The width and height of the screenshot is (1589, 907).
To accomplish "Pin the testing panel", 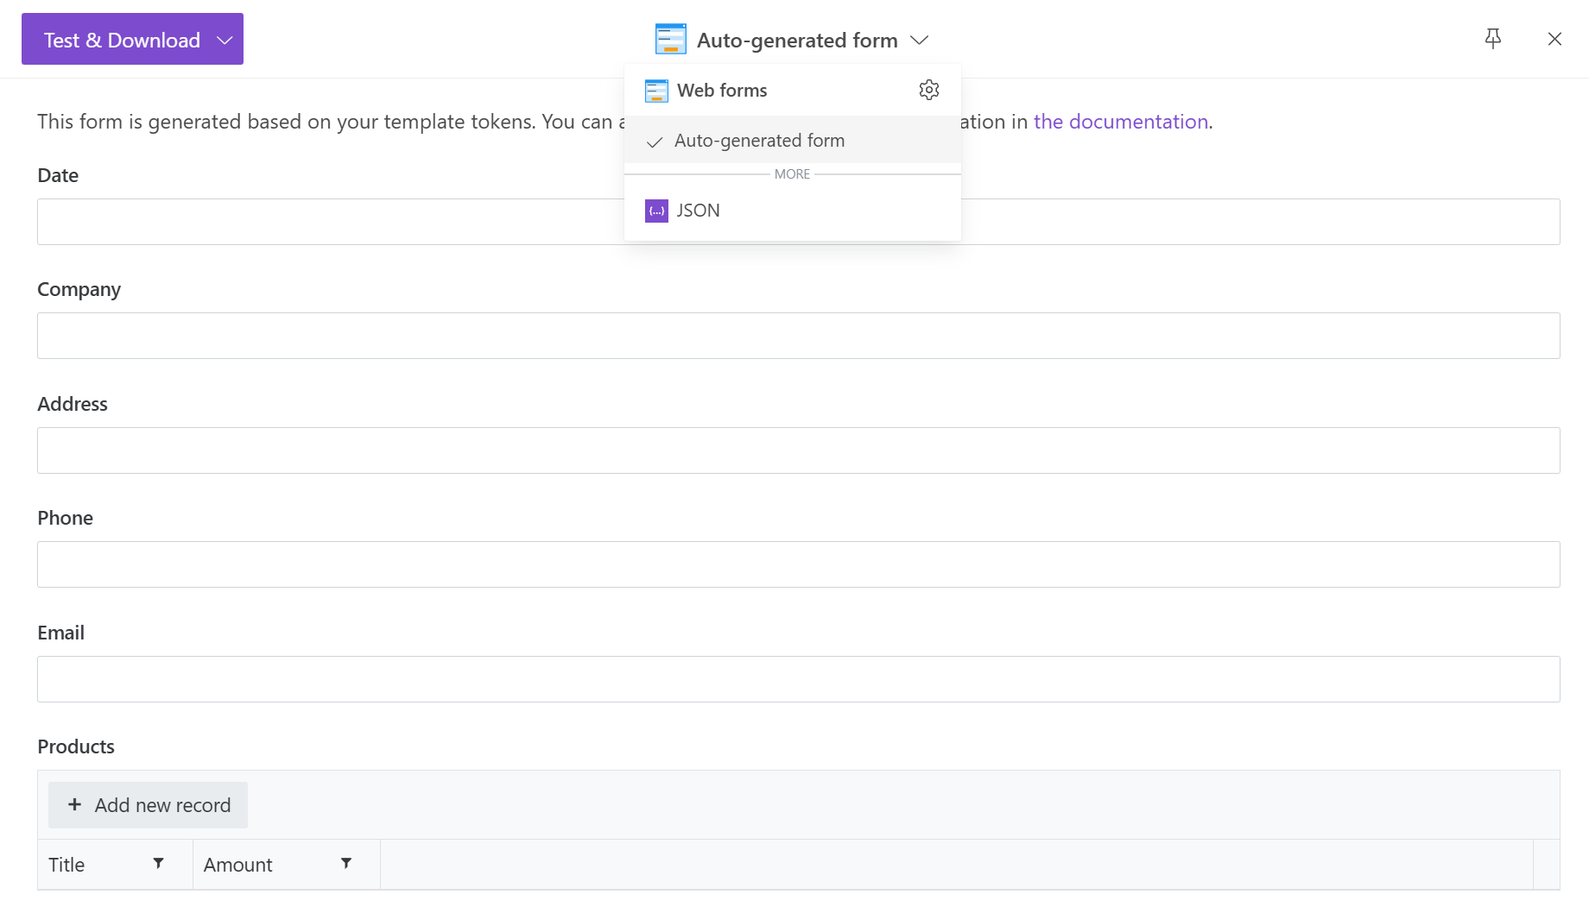I will [1493, 39].
